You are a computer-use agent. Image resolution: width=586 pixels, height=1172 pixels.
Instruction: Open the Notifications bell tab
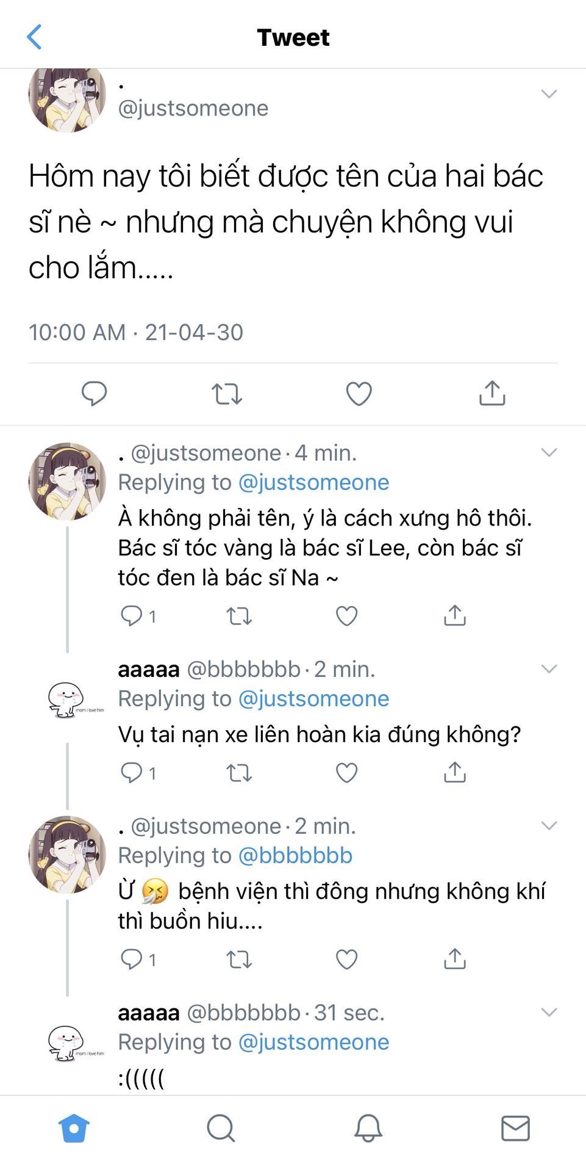368,1128
